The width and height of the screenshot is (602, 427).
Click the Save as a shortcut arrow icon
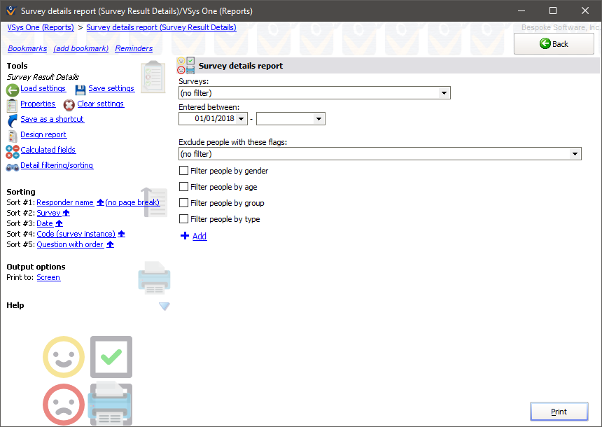click(x=10, y=119)
